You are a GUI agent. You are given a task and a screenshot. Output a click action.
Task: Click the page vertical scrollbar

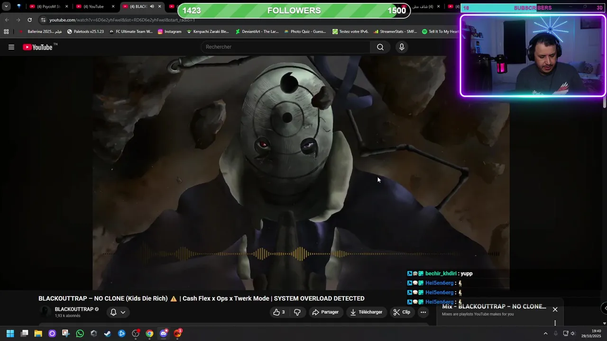coord(604,103)
